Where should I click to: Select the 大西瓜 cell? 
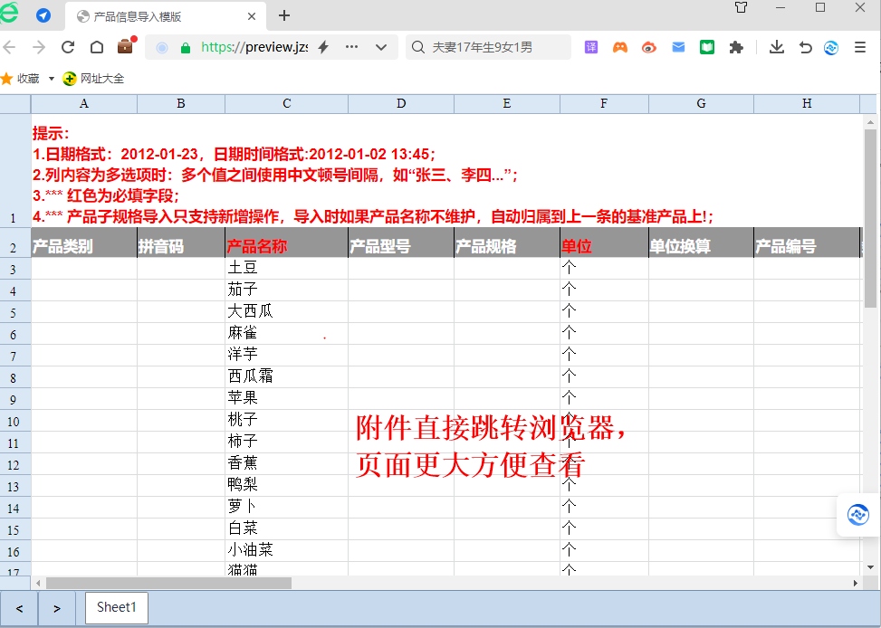point(286,312)
